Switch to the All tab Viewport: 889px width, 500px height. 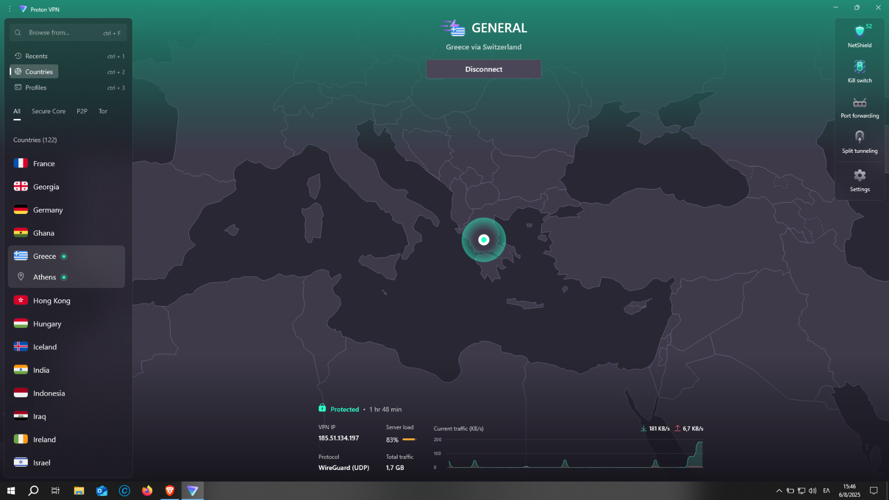coord(17,111)
